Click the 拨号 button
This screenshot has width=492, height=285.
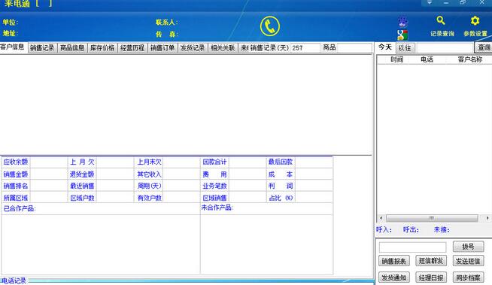pyautogui.click(x=468, y=247)
